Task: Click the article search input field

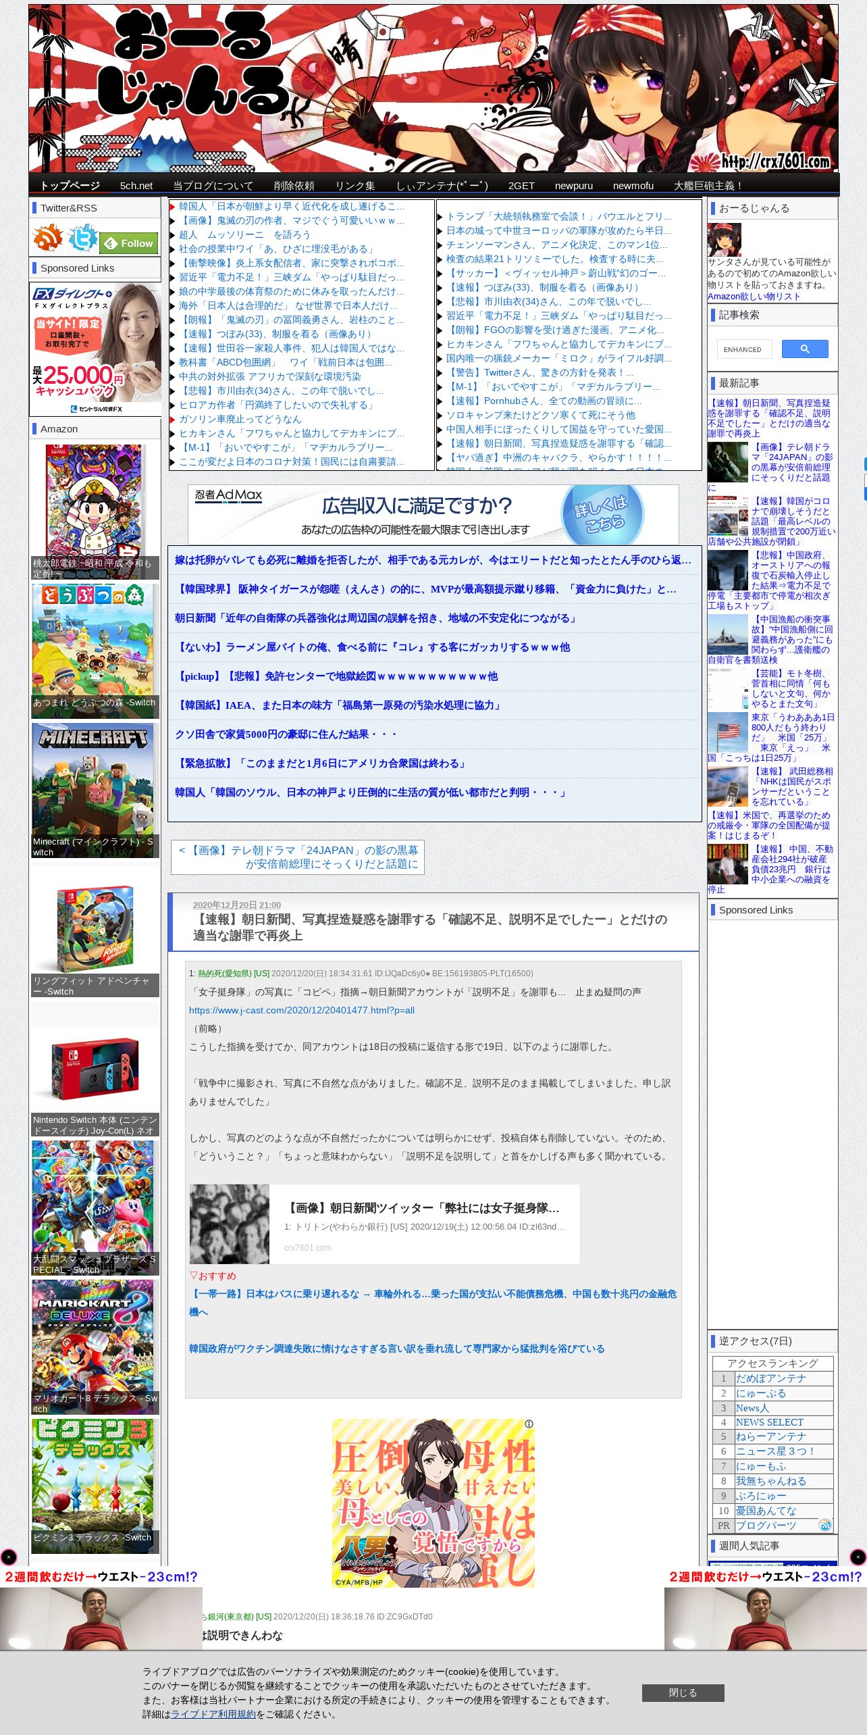Action: [x=745, y=349]
